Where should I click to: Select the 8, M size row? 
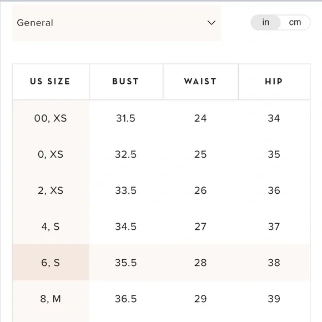pos(161,299)
